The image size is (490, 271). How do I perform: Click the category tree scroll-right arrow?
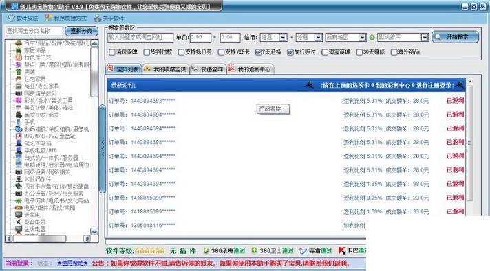click(x=87, y=239)
